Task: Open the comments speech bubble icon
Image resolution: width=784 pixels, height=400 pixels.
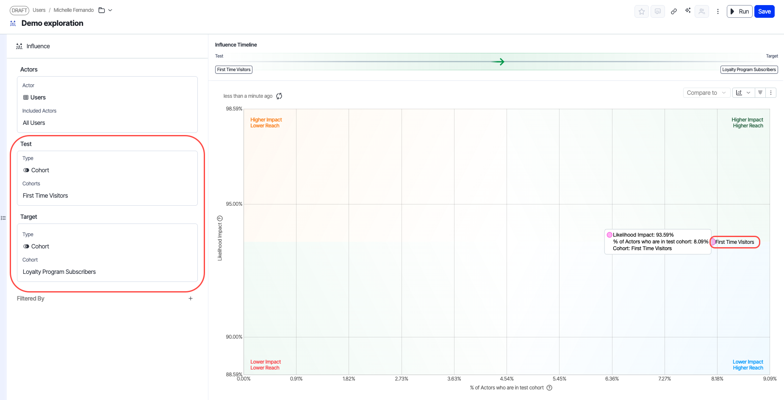Action: [x=657, y=11]
